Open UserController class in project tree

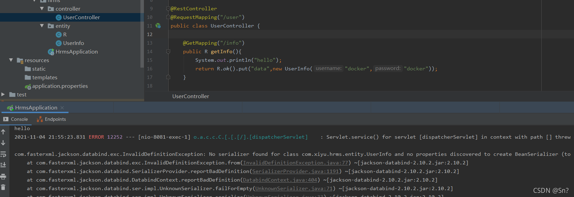tap(81, 17)
